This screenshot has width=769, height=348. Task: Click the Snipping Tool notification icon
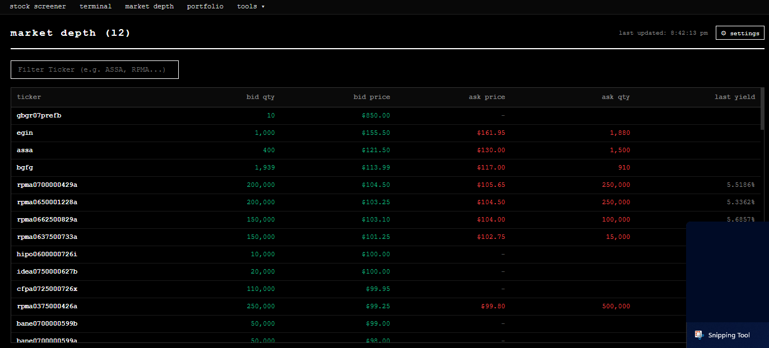(698, 335)
